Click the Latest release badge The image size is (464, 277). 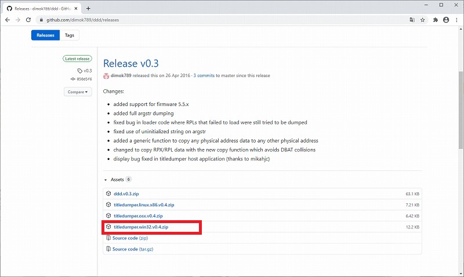[x=77, y=59]
